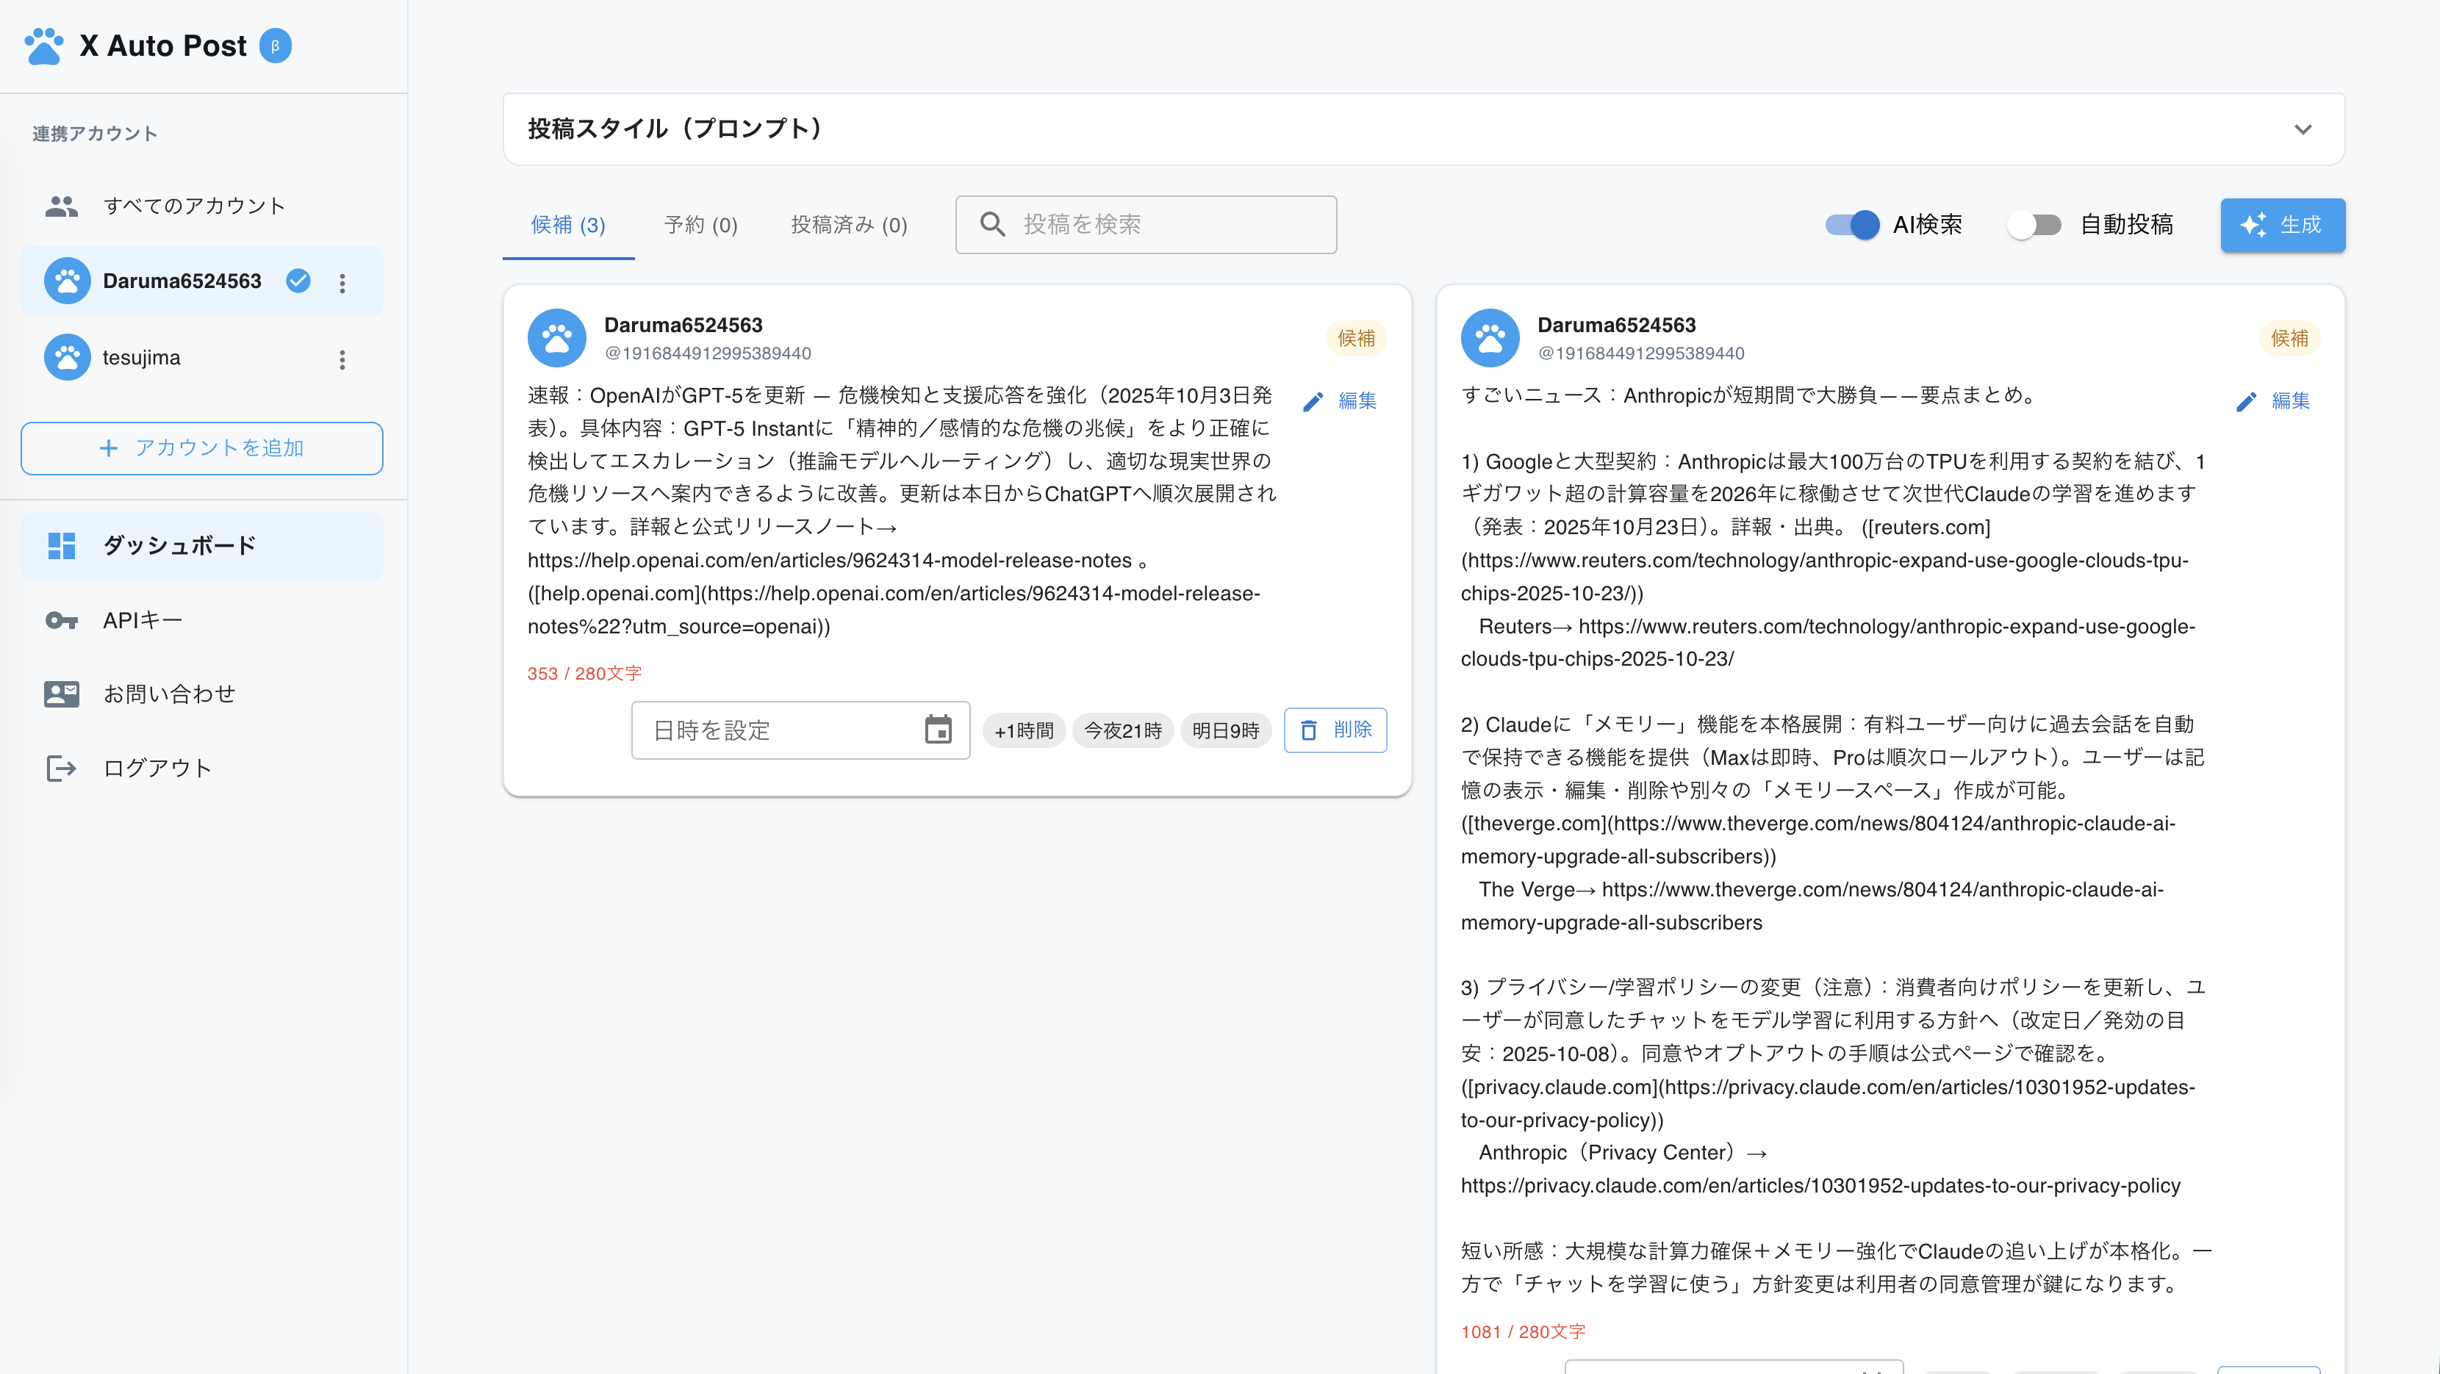
Task: Click the 生成 generate button
Action: (2283, 226)
